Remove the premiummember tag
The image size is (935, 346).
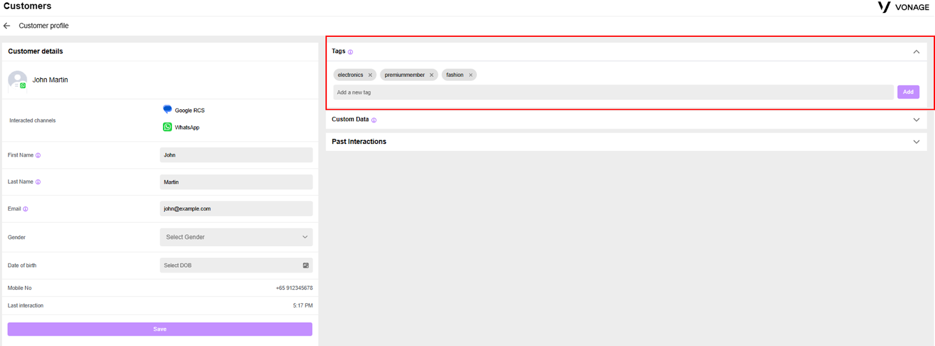click(431, 75)
